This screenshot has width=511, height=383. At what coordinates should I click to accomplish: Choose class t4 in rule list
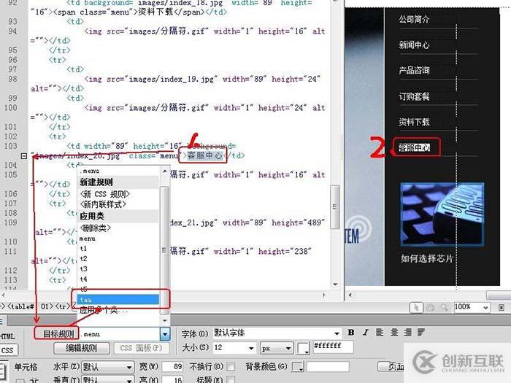tap(83, 279)
